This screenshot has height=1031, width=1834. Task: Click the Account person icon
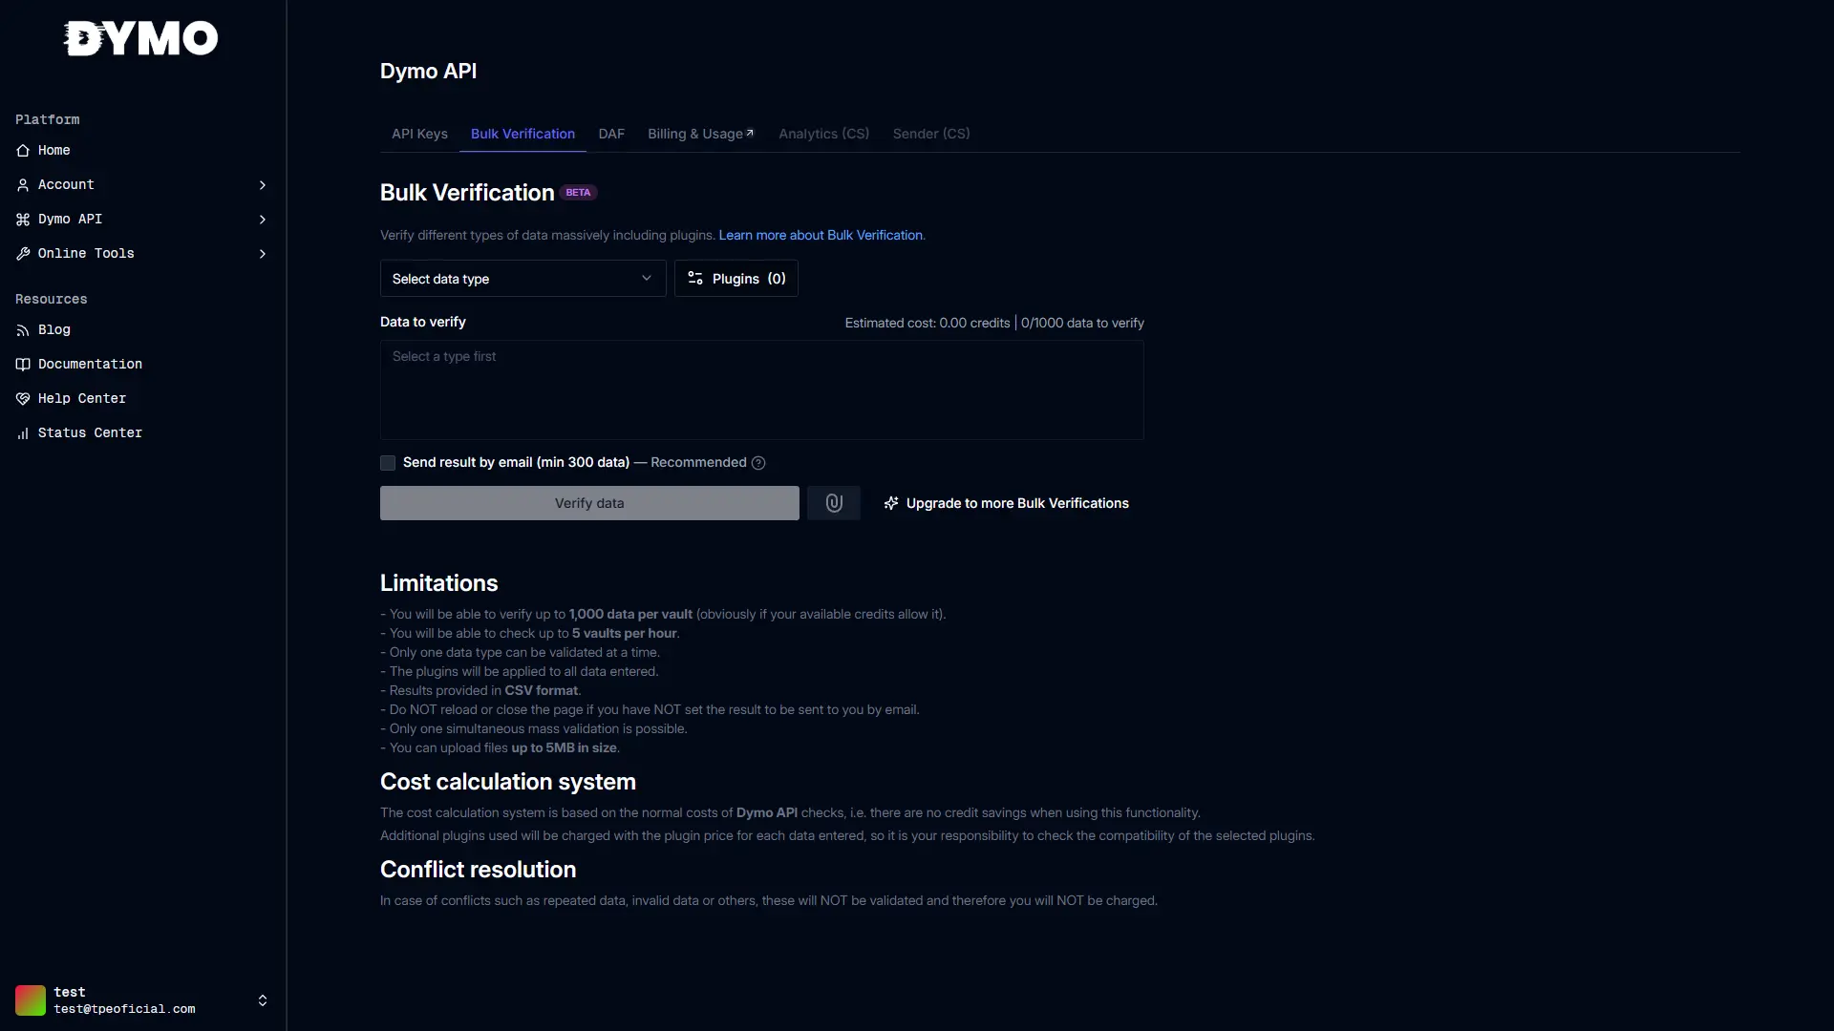[x=23, y=185]
